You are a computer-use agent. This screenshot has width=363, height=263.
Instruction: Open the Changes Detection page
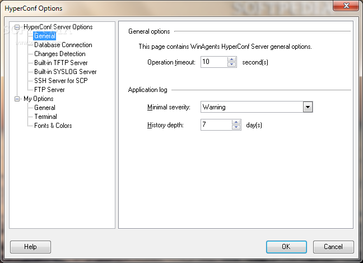[60, 54]
